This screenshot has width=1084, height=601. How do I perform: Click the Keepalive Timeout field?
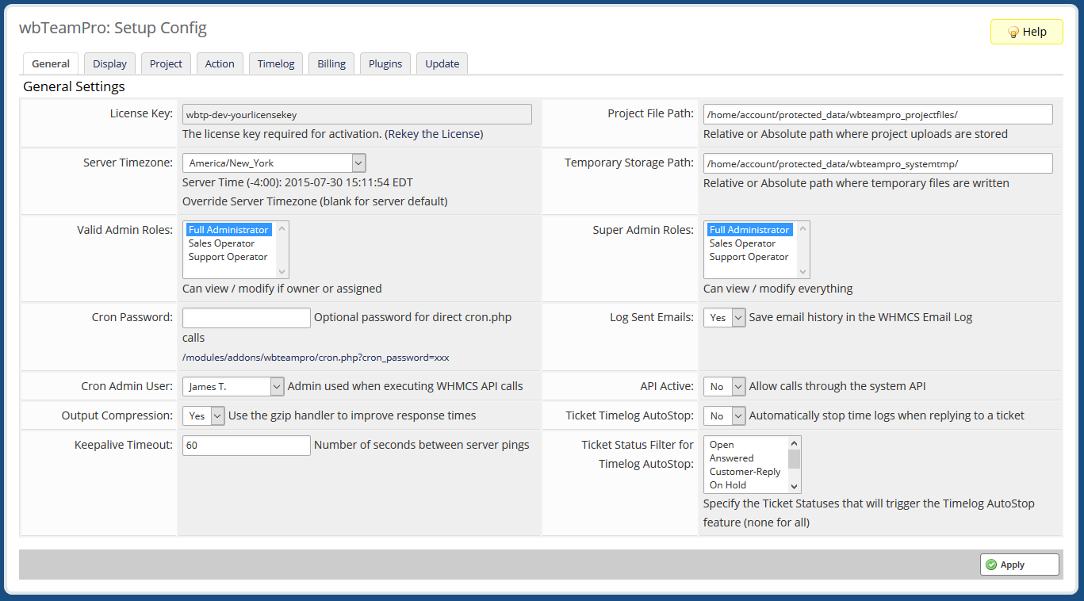(x=246, y=445)
